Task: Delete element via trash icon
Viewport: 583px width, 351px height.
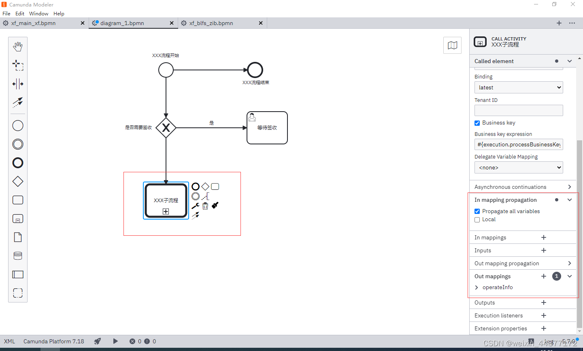Action: (205, 206)
